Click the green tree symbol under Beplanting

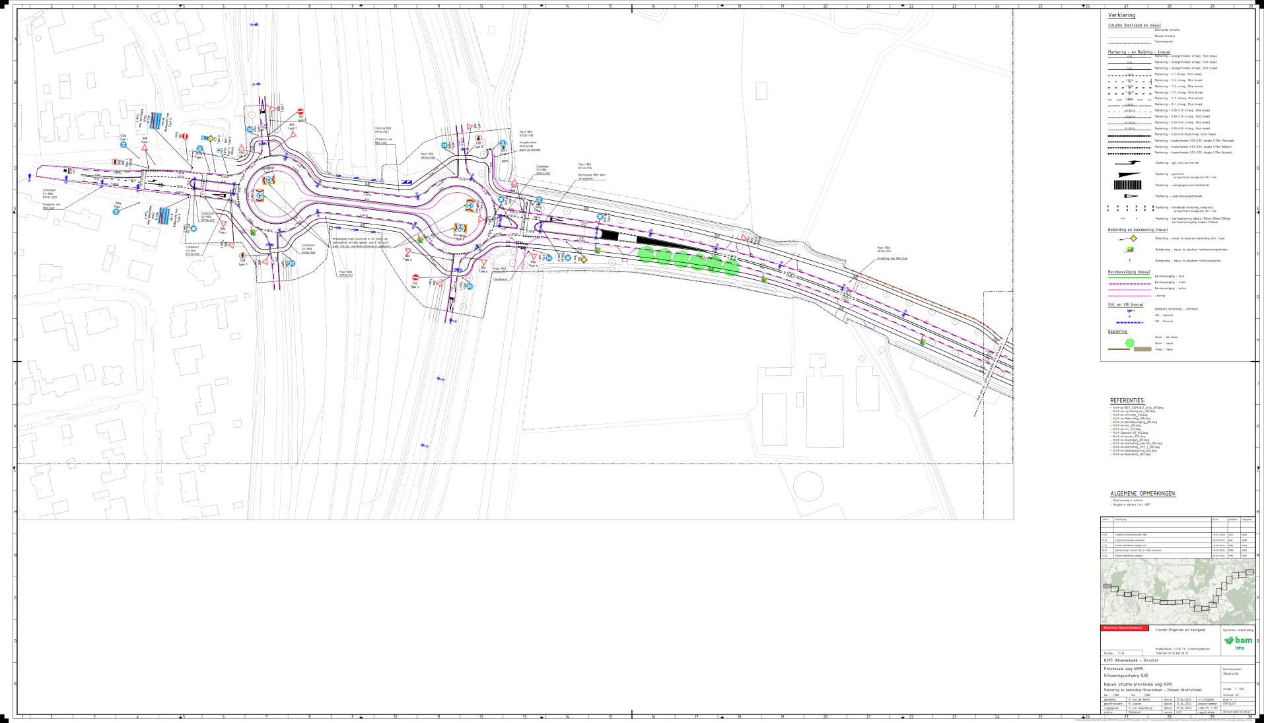tap(1129, 343)
